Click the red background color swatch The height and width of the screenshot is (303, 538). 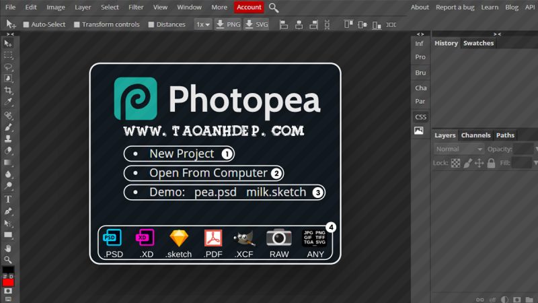click(8, 283)
